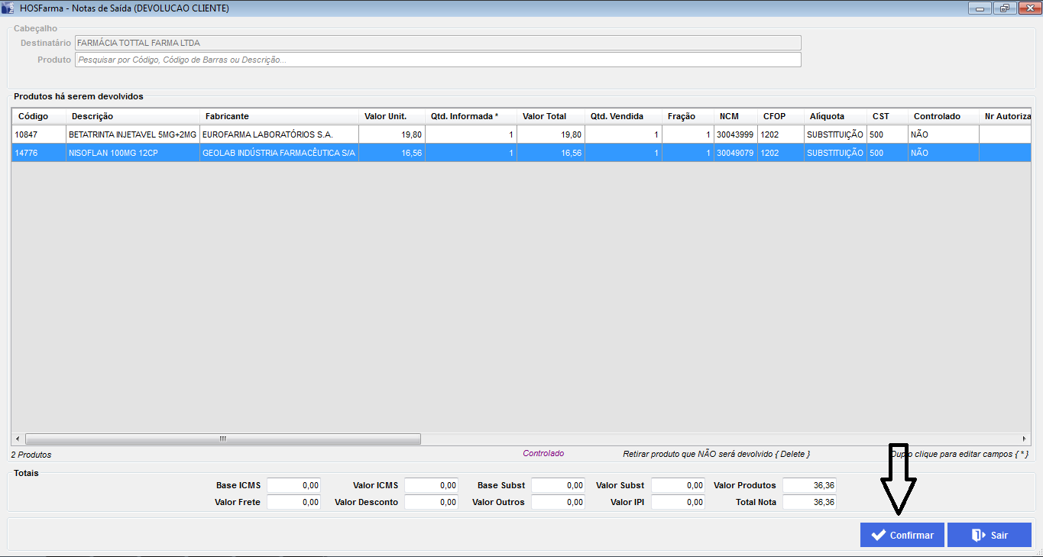Select the BETATRINTA INJETAVEL product row
The width and height of the screenshot is (1043, 557).
tap(132, 134)
